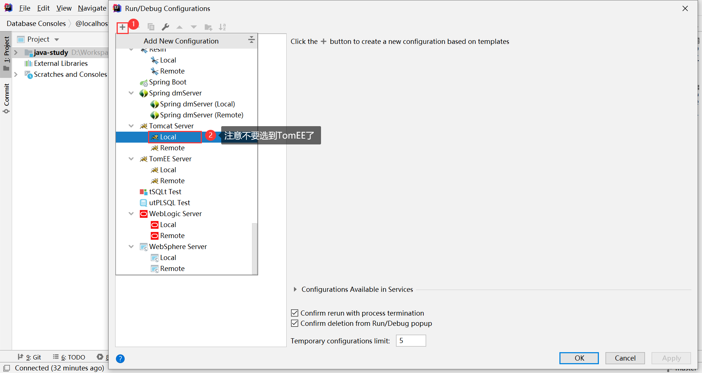Image resolution: width=702 pixels, height=373 pixels.
Task: Click the Create New Folder toolbar icon
Action: 208,27
